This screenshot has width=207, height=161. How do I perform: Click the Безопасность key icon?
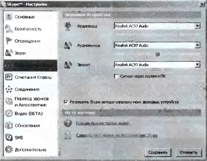(x=9, y=29)
